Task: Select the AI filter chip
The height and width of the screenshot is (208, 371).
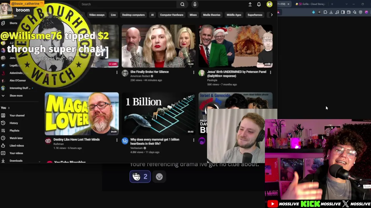Action: tap(152, 15)
